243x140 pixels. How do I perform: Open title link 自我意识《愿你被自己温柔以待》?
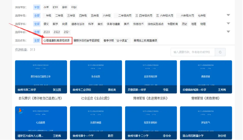(40, 98)
